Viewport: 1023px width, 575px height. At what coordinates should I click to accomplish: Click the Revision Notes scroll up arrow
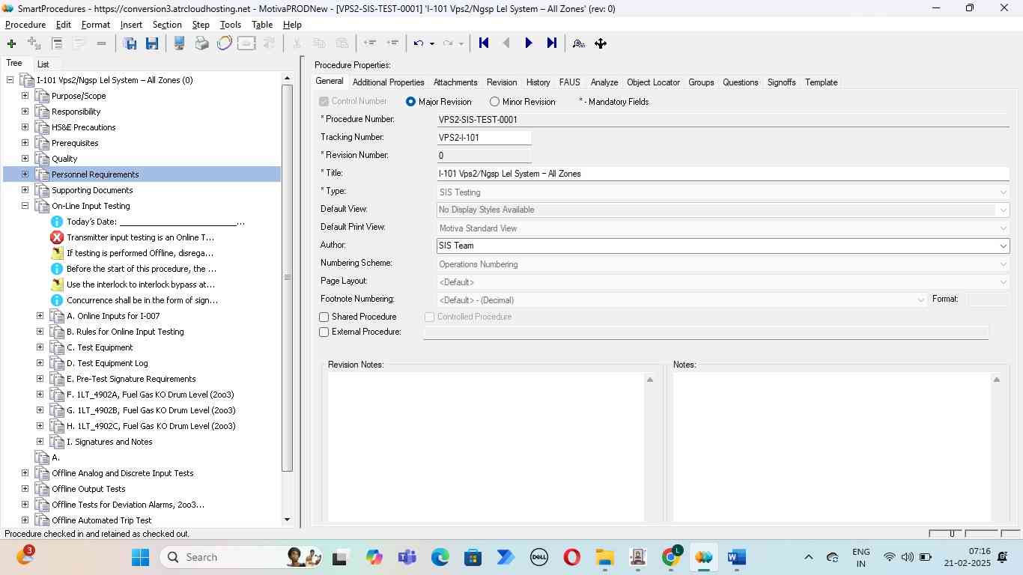[x=650, y=380]
